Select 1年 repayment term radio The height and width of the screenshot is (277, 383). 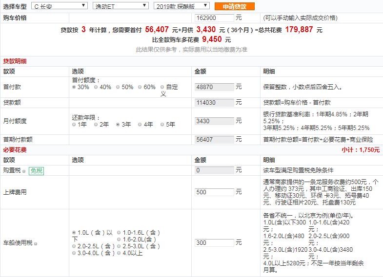click(74, 125)
